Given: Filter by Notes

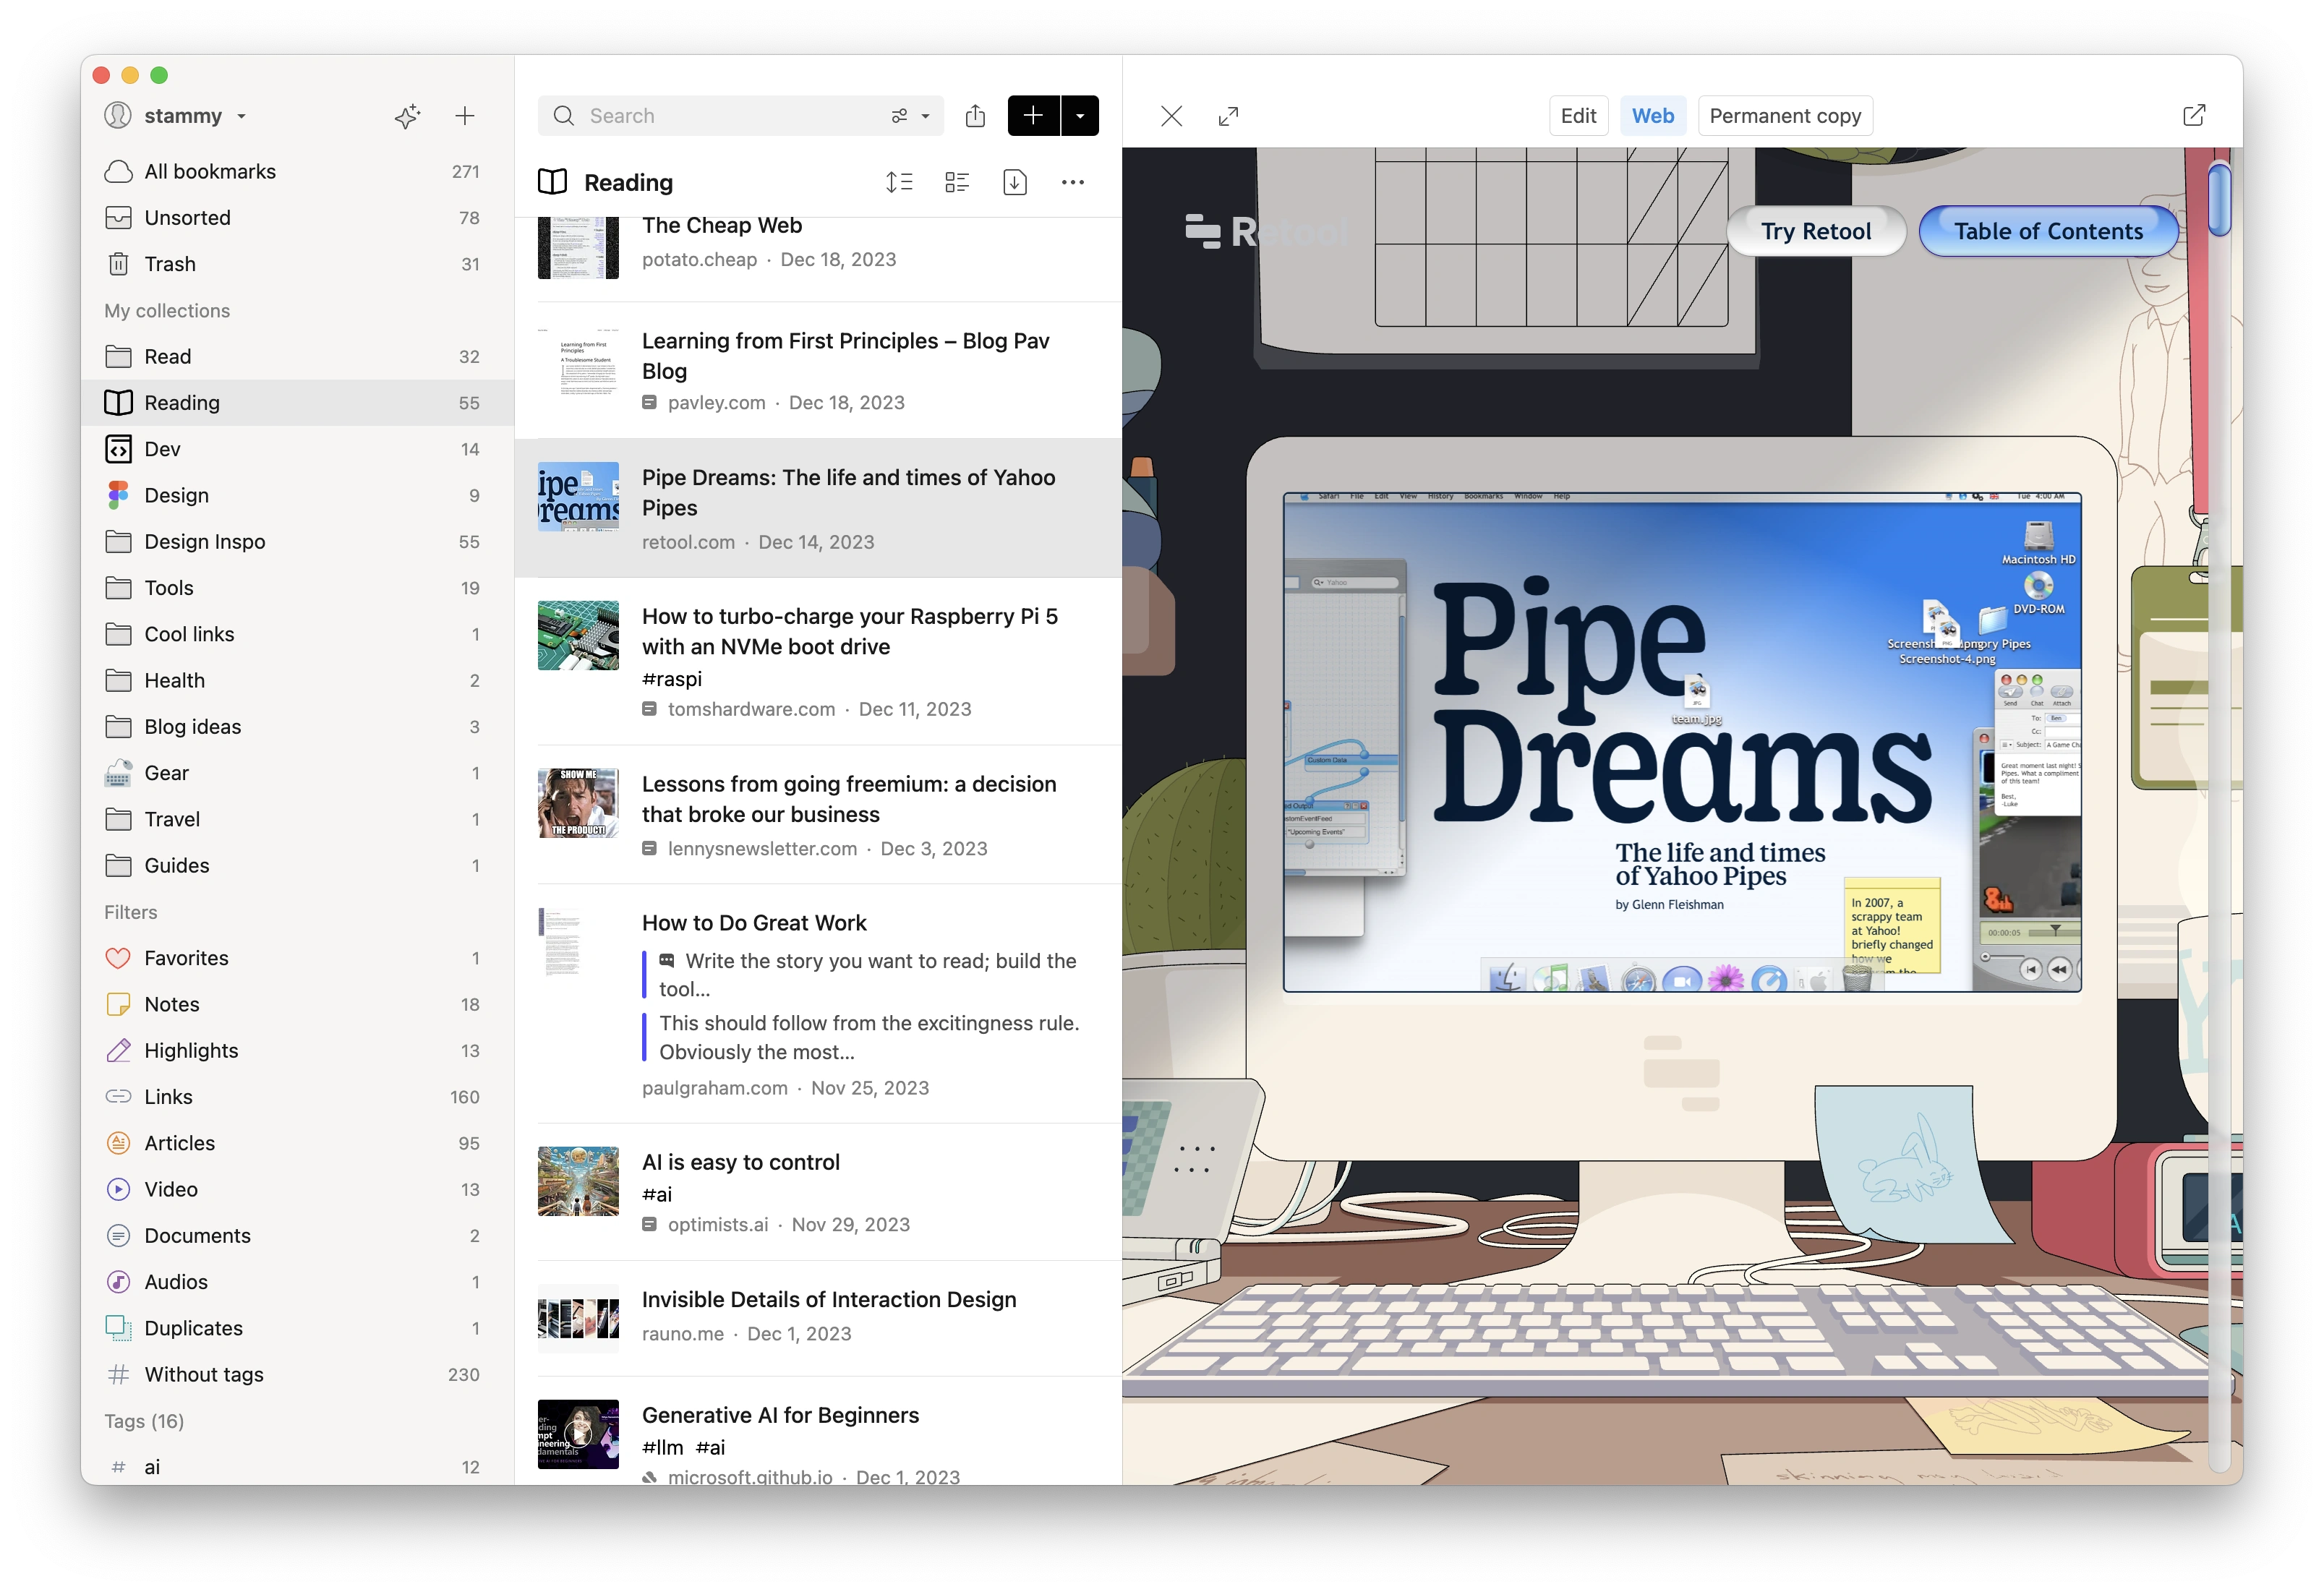Looking at the screenshot, I should (297, 1004).
